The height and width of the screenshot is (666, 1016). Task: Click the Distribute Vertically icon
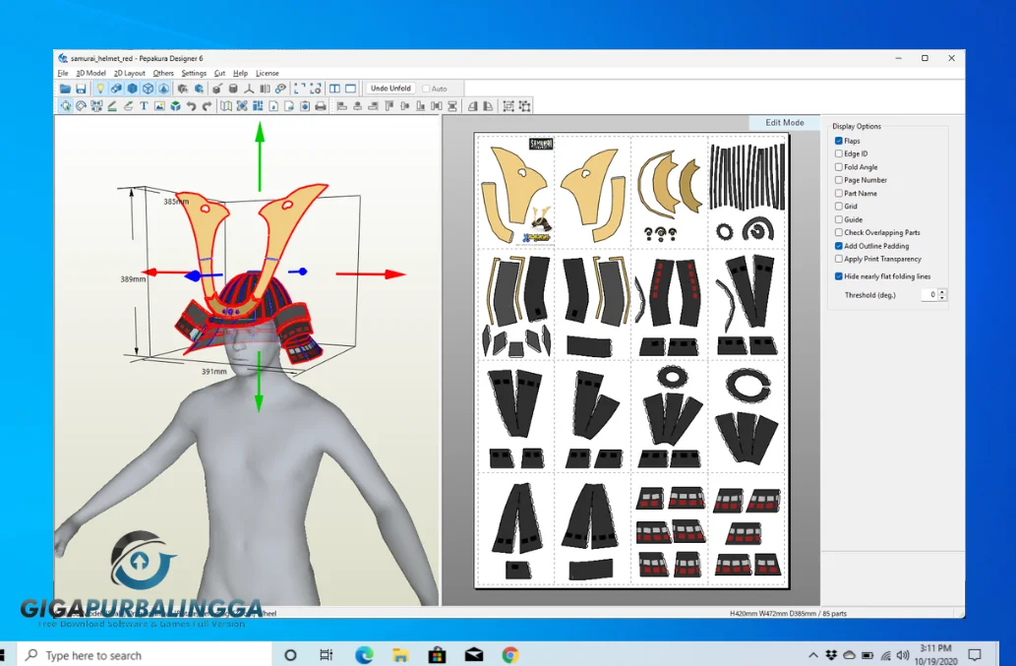coord(452,106)
